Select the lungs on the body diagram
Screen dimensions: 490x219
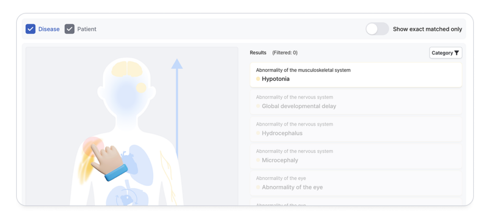(x=141, y=161)
